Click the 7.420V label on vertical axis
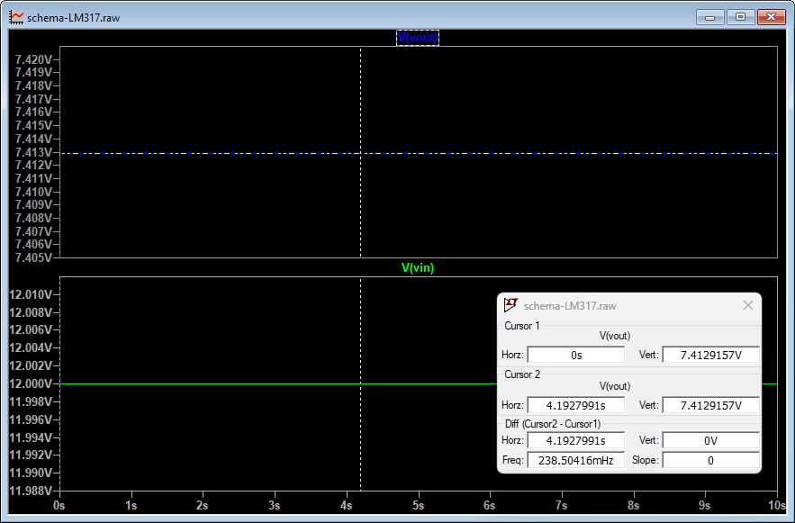 [x=33, y=59]
